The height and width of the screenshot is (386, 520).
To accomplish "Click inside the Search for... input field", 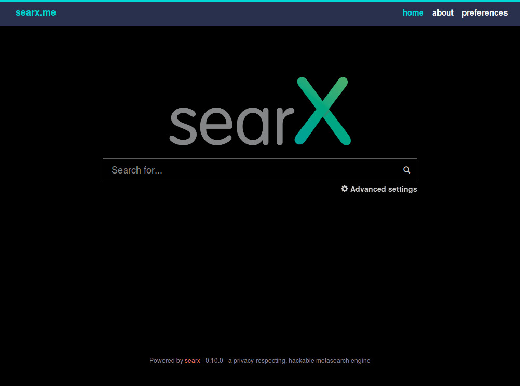I will pos(234,170).
